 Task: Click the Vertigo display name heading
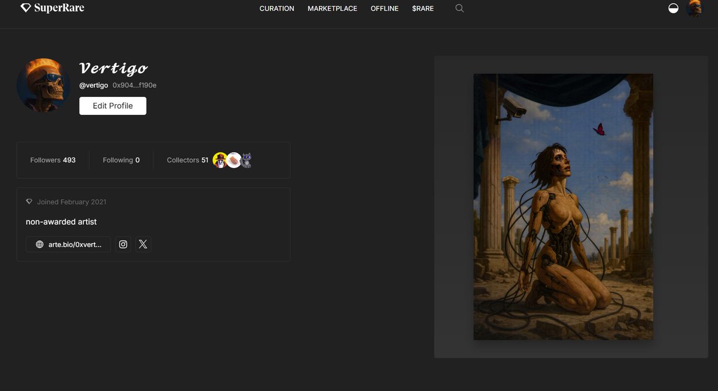pyautogui.click(x=114, y=68)
